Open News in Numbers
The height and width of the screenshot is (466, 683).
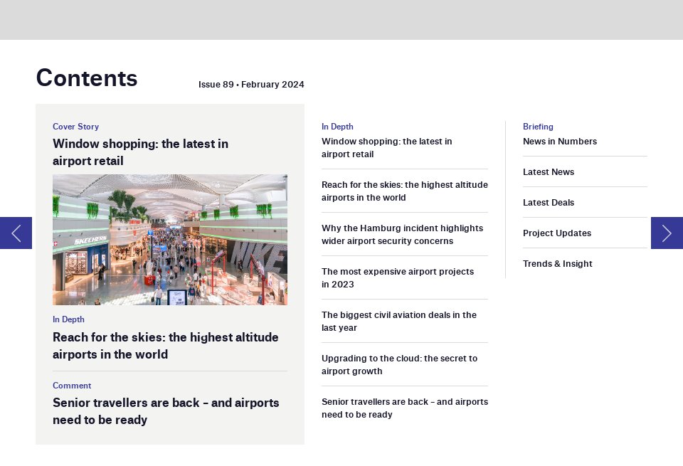point(560,142)
